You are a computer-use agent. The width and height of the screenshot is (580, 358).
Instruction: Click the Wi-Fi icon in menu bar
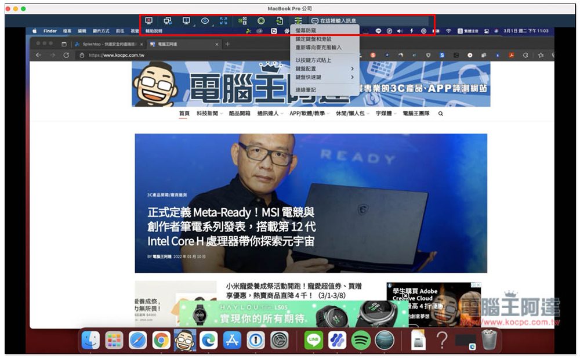[x=448, y=31]
